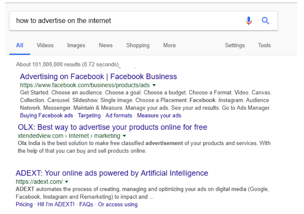Open the 'Ad formats' sitelink
Viewport: 304px width, 214px height.
[119, 116]
